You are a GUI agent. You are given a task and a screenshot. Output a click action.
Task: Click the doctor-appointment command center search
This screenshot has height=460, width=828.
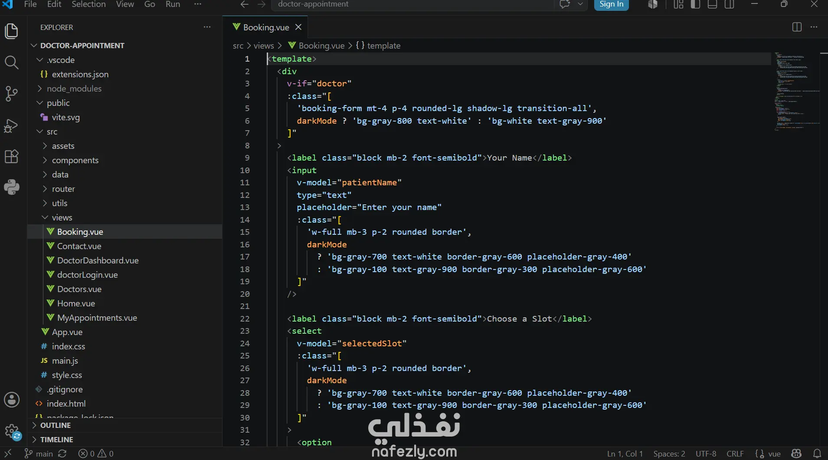pos(412,4)
